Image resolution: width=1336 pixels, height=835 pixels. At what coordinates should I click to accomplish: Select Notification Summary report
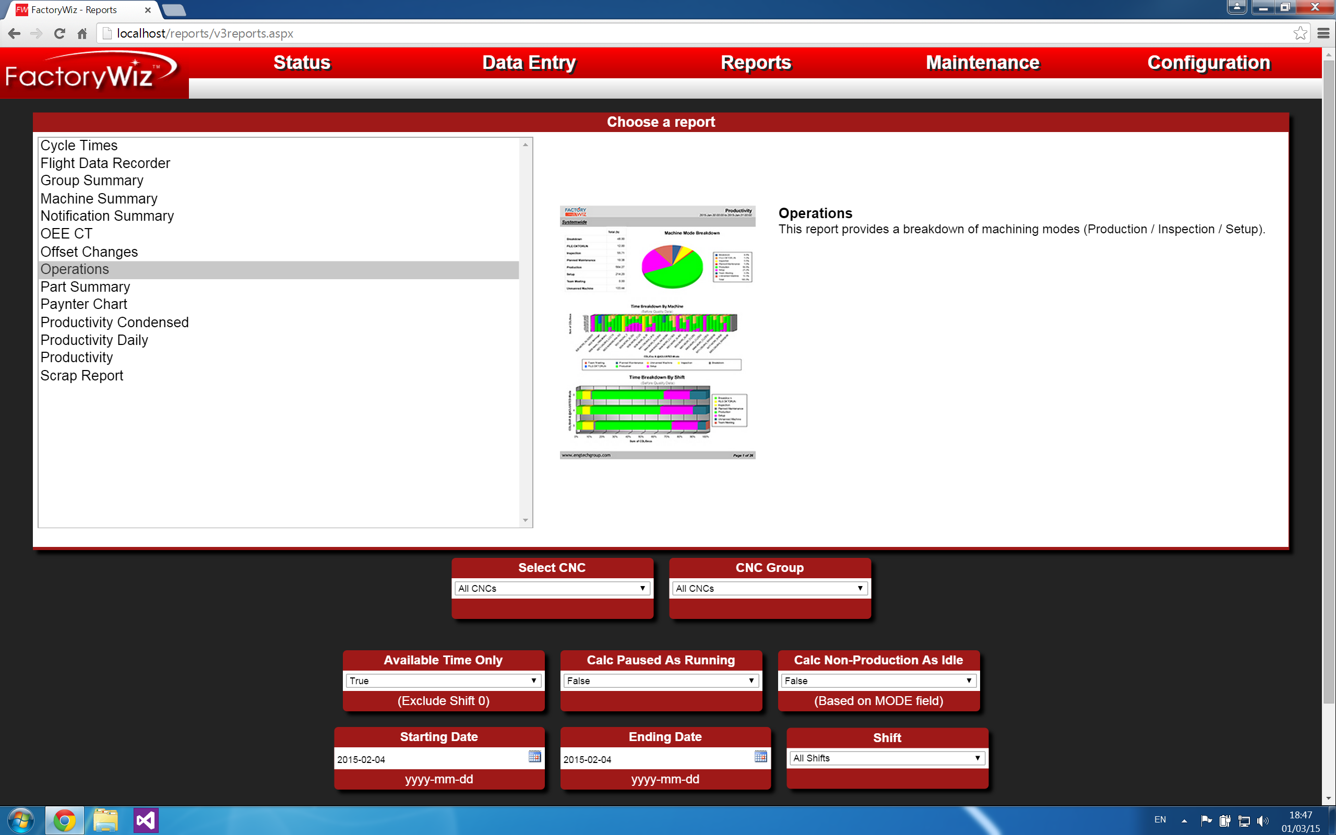(279, 216)
